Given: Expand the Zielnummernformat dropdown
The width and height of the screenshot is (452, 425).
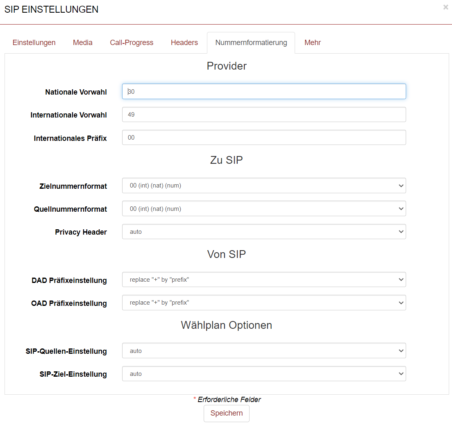Looking at the screenshot, I should 264,185.
